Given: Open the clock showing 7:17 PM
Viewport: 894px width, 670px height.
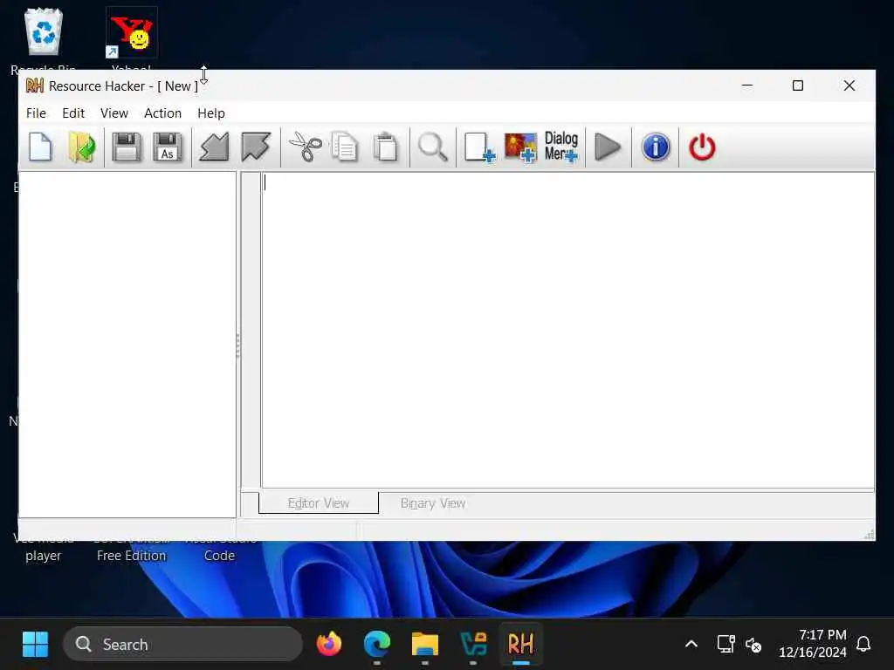Looking at the screenshot, I should [813, 644].
